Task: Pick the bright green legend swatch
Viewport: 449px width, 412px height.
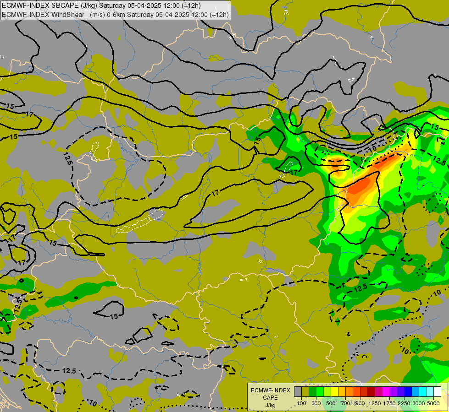Action: (x=320, y=391)
